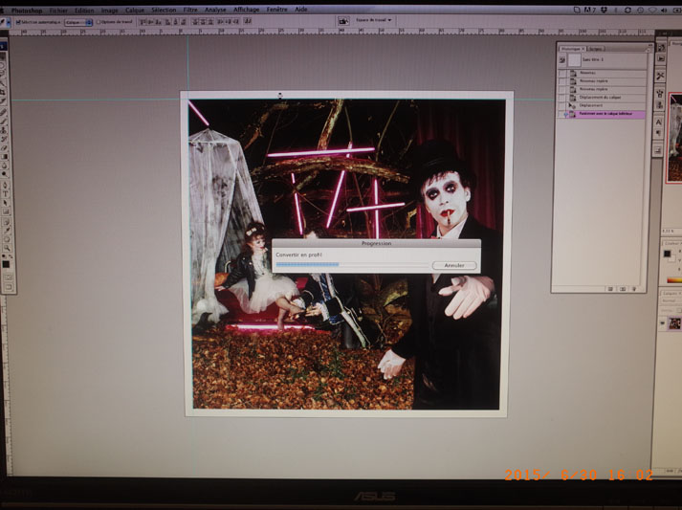Image resolution: width=682 pixels, height=510 pixels.
Task: Toggle Sélection automatique checkbox
Action: [18, 21]
